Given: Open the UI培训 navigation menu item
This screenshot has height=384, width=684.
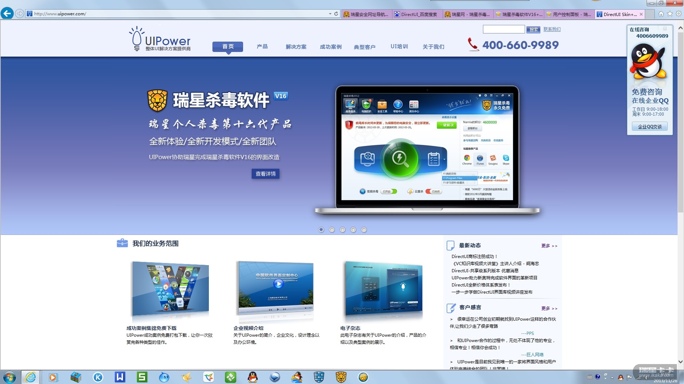Looking at the screenshot, I should point(399,47).
